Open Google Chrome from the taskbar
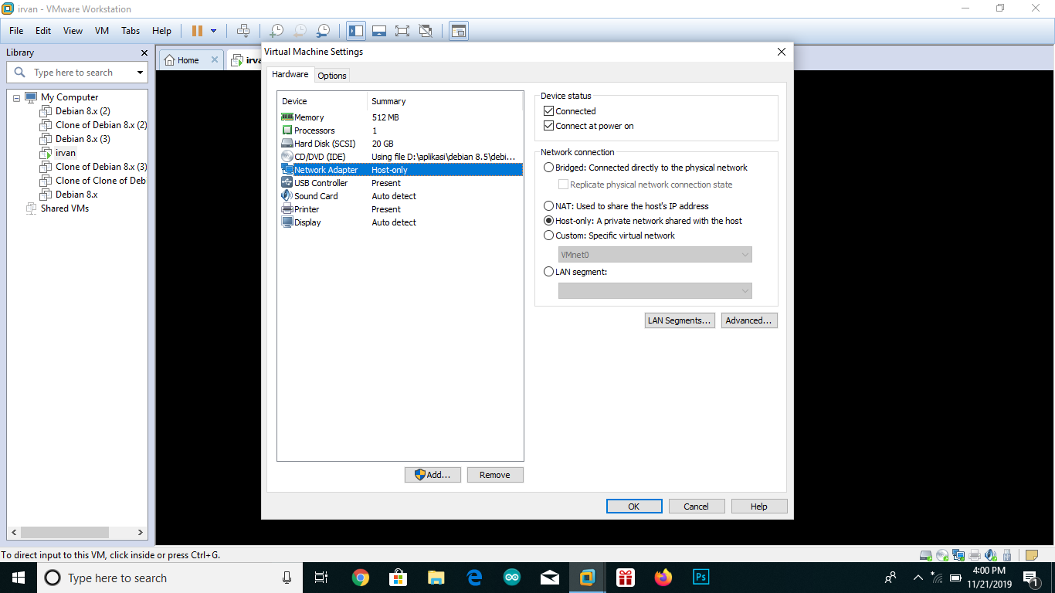1055x593 pixels. (x=361, y=578)
